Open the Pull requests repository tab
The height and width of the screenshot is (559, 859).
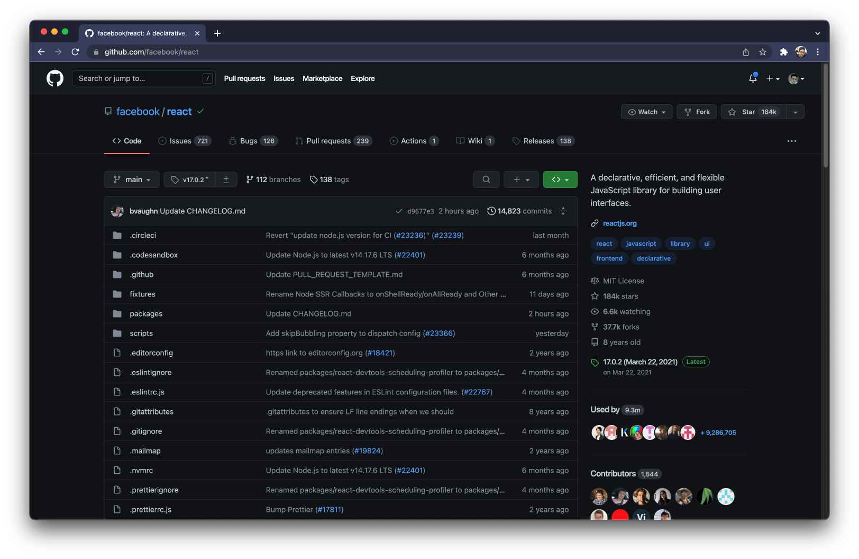(334, 141)
